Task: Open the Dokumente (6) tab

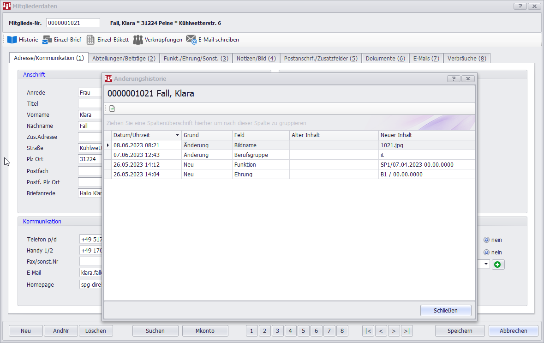Action: (385, 58)
